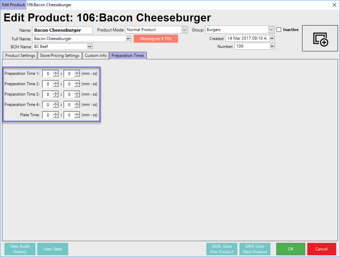Click the Missing on 4 Tills button
The image size is (340, 257).
point(156,39)
